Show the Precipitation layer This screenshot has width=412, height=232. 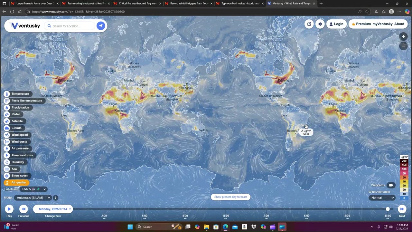(17, 108)
